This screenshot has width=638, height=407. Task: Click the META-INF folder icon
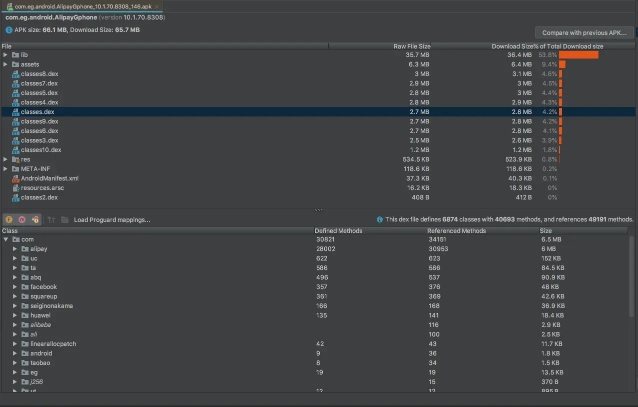[16, 169]
